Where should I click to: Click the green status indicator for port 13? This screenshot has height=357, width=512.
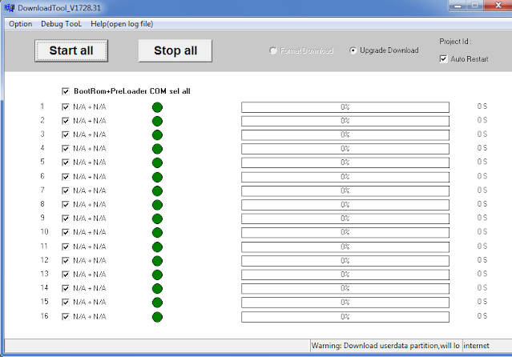point(157,275)
